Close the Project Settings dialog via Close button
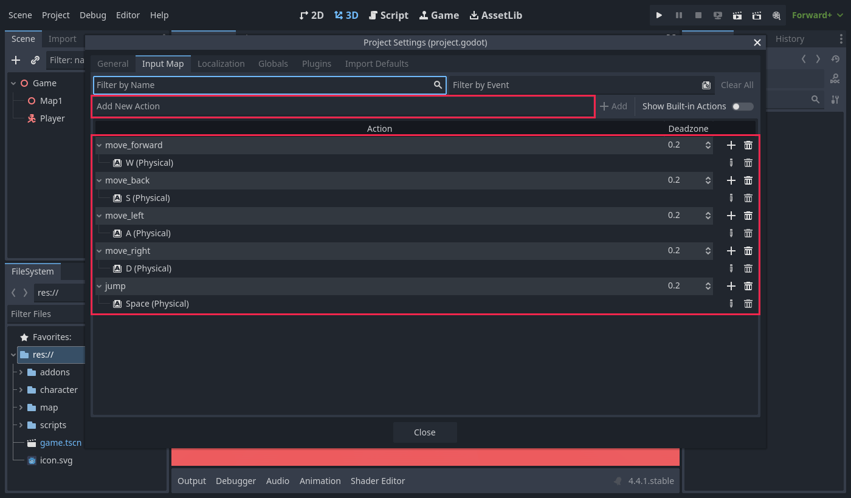Image resolution: width=851 pixels, height=498 pixels. coord(425,432)
